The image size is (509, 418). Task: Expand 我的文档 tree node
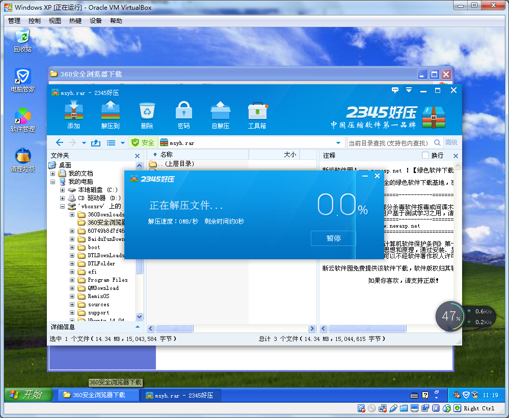click(52, 174)
